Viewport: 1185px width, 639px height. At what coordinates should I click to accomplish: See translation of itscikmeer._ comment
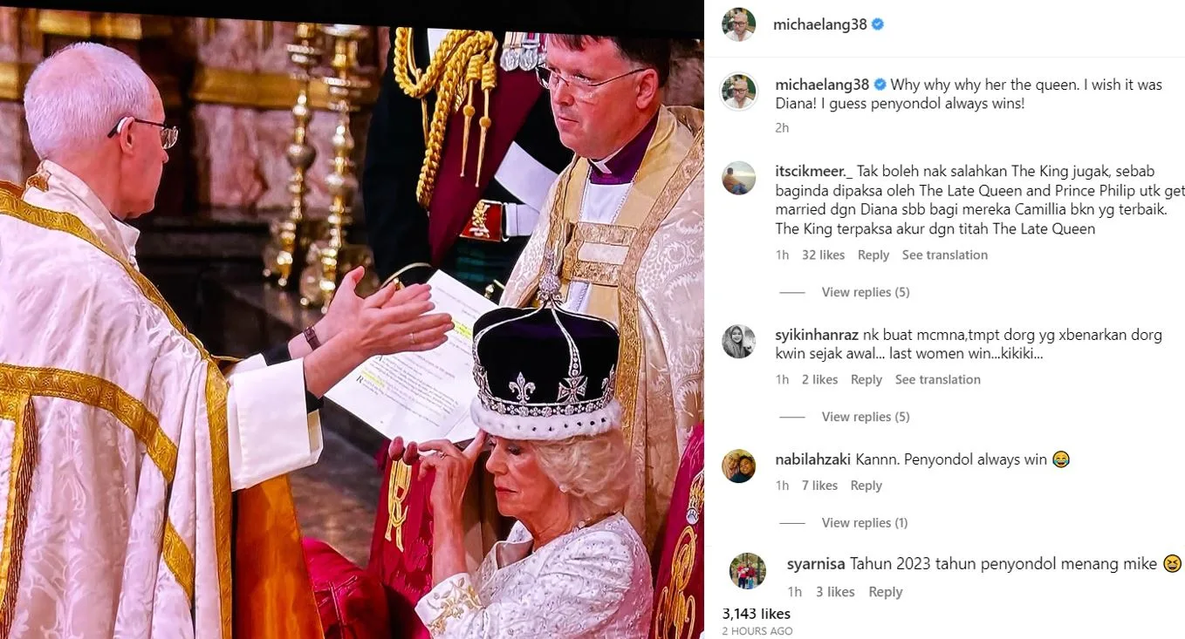pyautogui.click(x=945, y=255)
